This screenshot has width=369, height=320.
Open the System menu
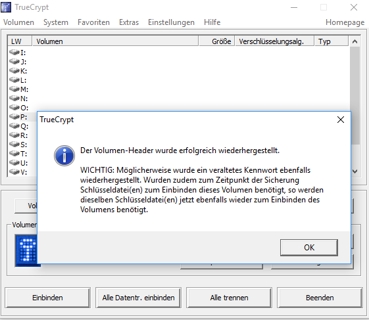pos(56,22)
